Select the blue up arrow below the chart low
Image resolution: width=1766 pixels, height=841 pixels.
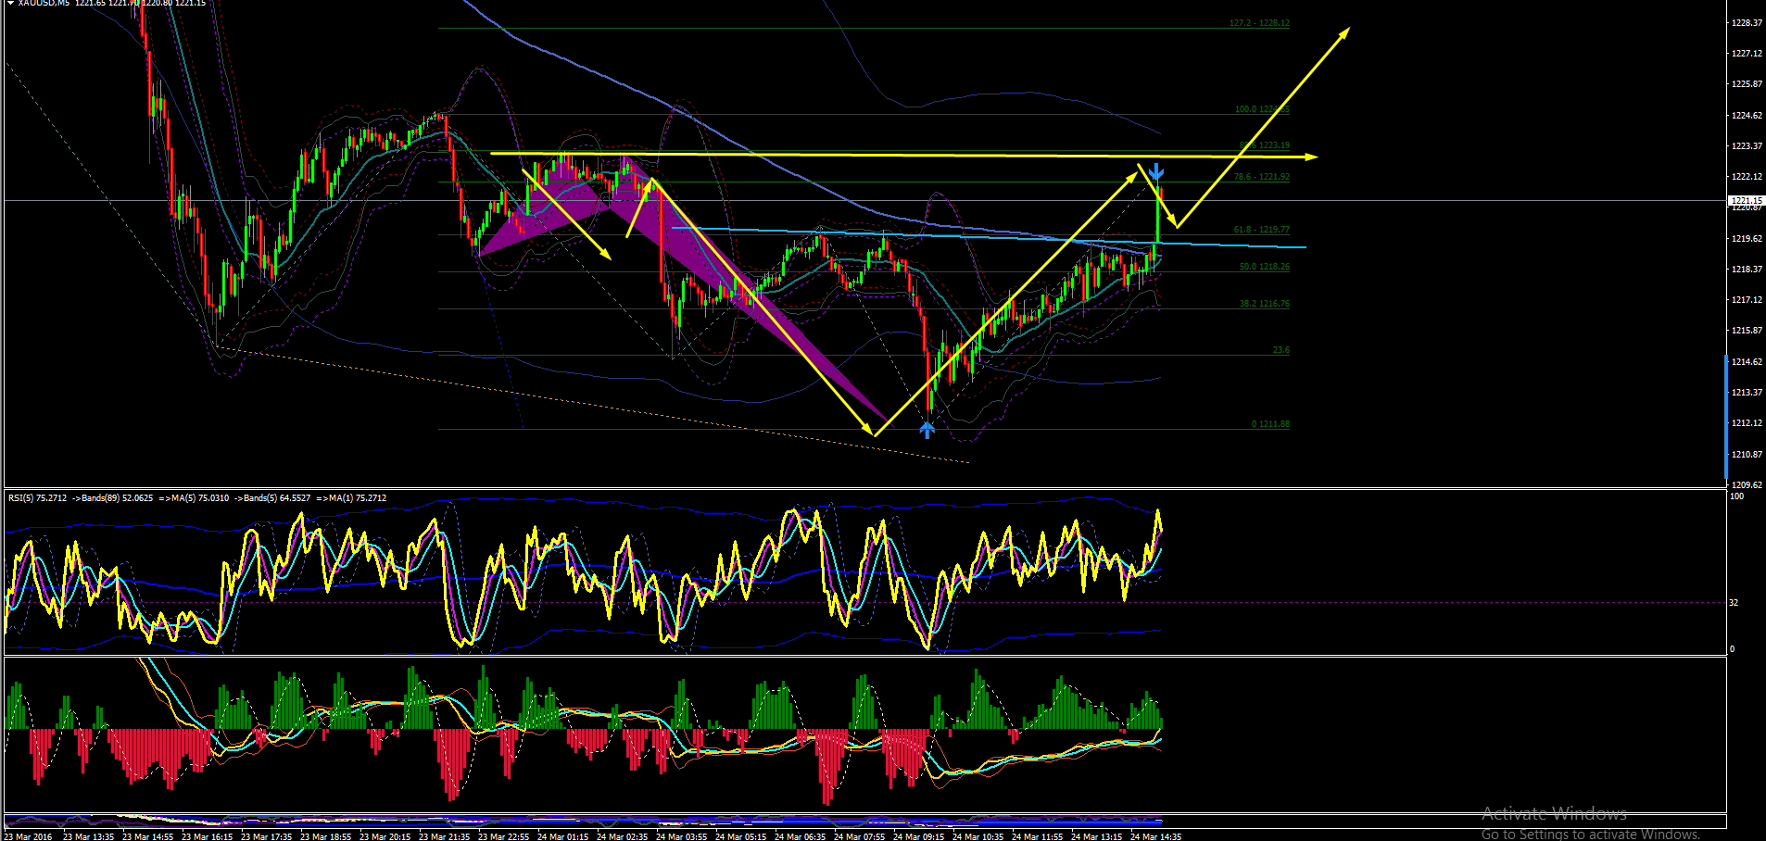pyautogui.click(x=927, y=430)
